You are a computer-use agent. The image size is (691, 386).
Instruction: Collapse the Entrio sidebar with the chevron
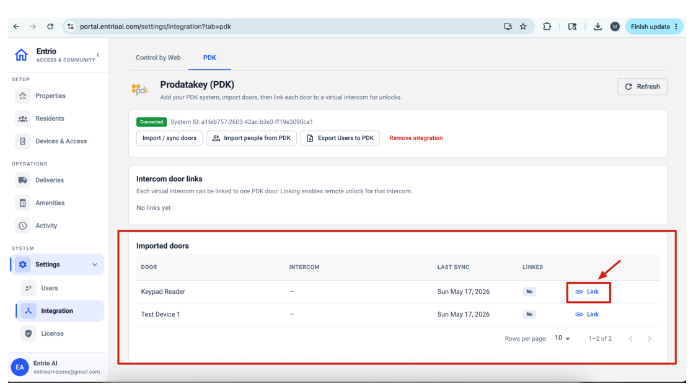(98, 55)
